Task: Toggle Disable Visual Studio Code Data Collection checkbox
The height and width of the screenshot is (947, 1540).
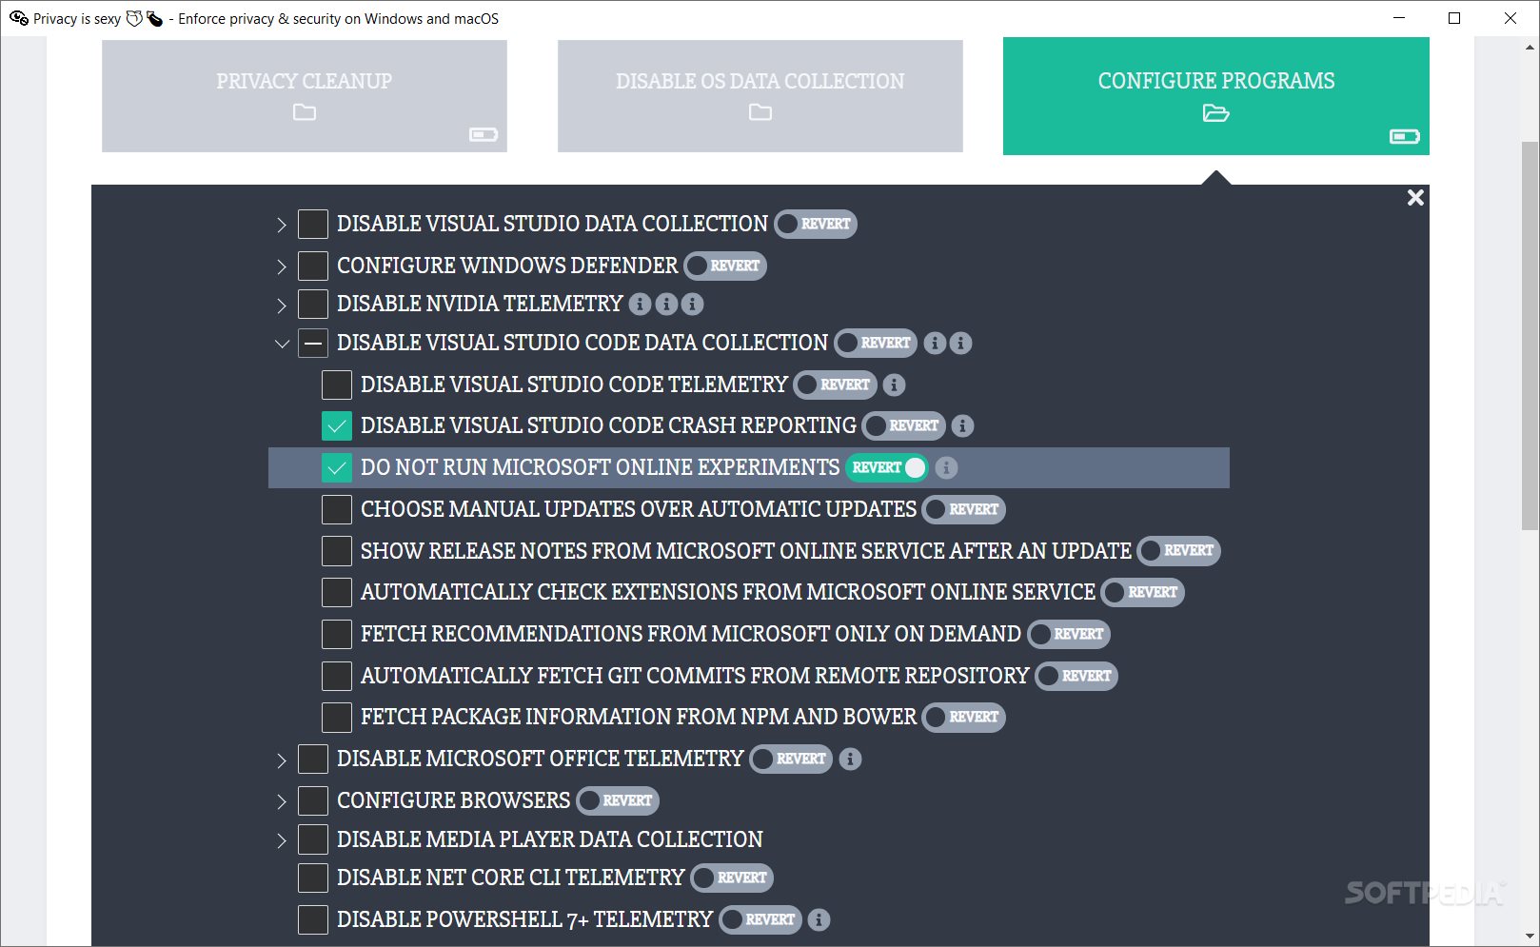Action: tap(313, 344)
